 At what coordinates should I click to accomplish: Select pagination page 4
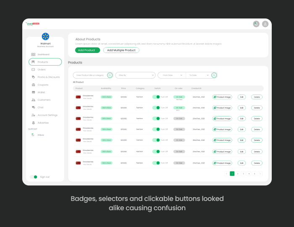pyautogui.click(x=249, y=174)
